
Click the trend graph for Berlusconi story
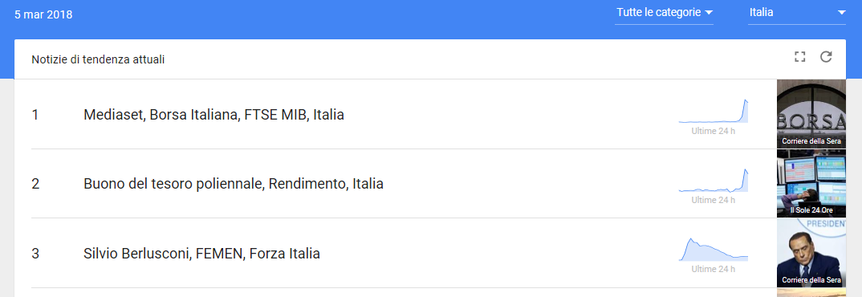coord(713,250)
